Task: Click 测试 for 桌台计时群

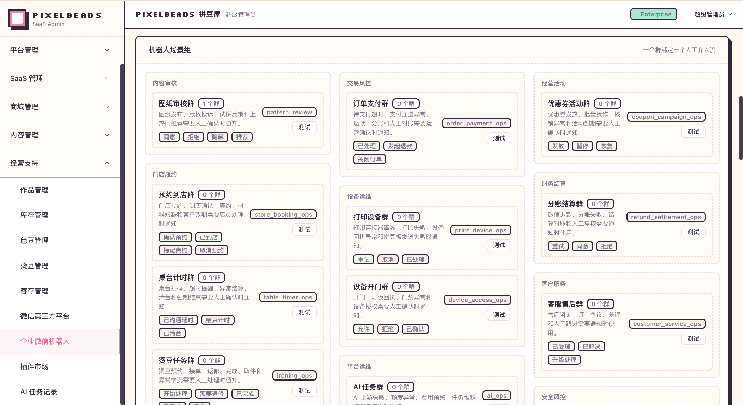Action: [x=304, y=312]
